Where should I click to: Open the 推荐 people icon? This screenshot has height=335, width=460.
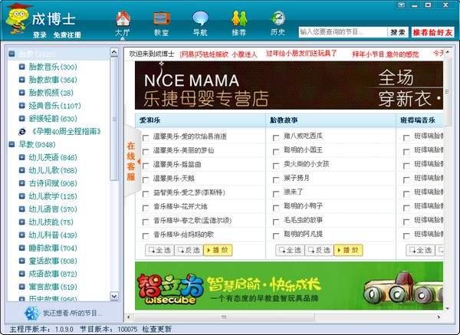click(x=239, y=18)
